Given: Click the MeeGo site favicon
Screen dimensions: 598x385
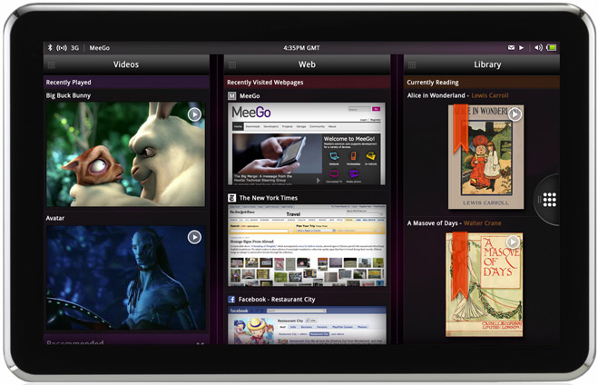Looking at the screenshot, I should (232, 95).
